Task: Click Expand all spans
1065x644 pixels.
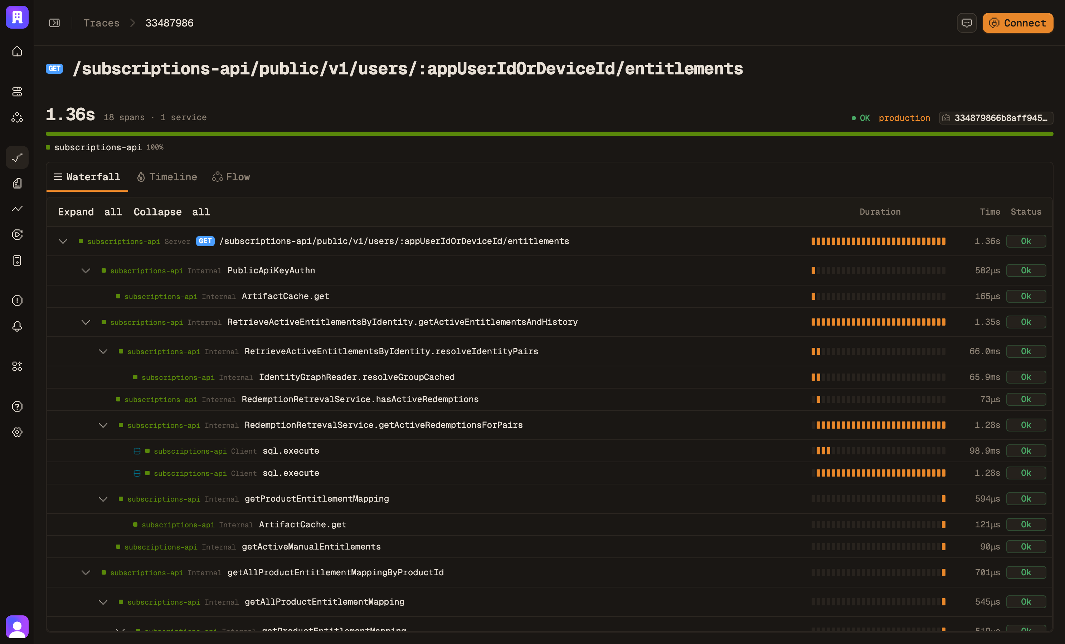Action: 90,212
